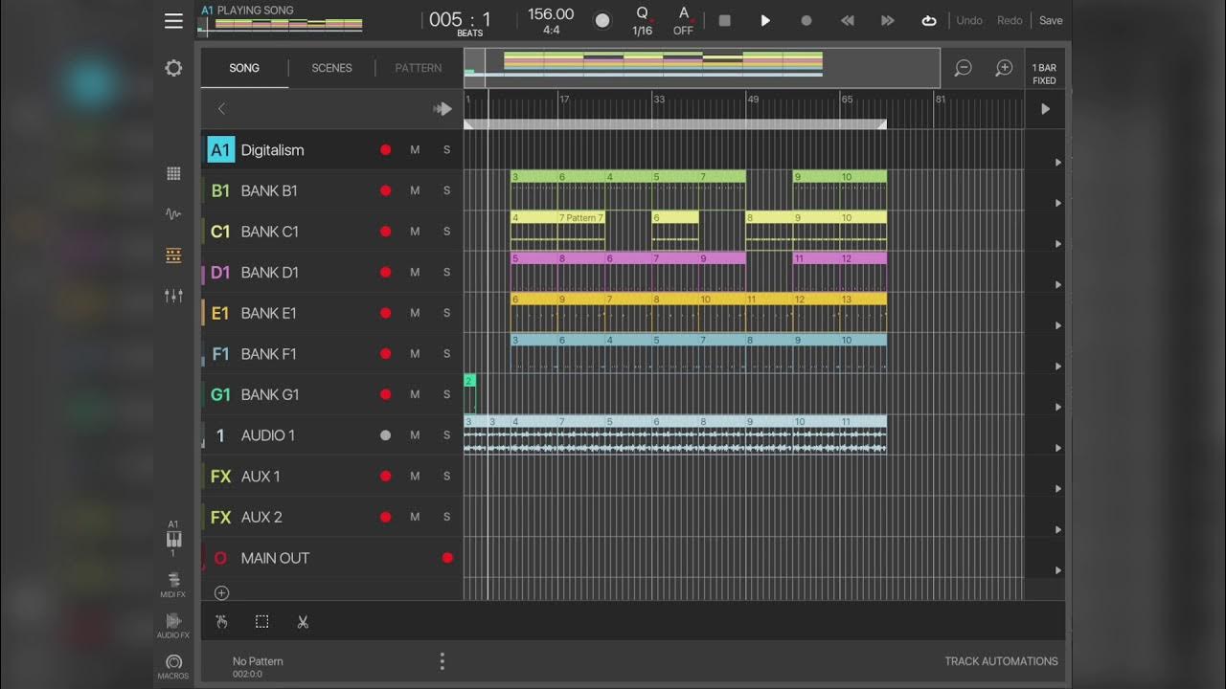Open the three-dot pattern options menu
The image size is (1226, 689).
tap(442, 661)
